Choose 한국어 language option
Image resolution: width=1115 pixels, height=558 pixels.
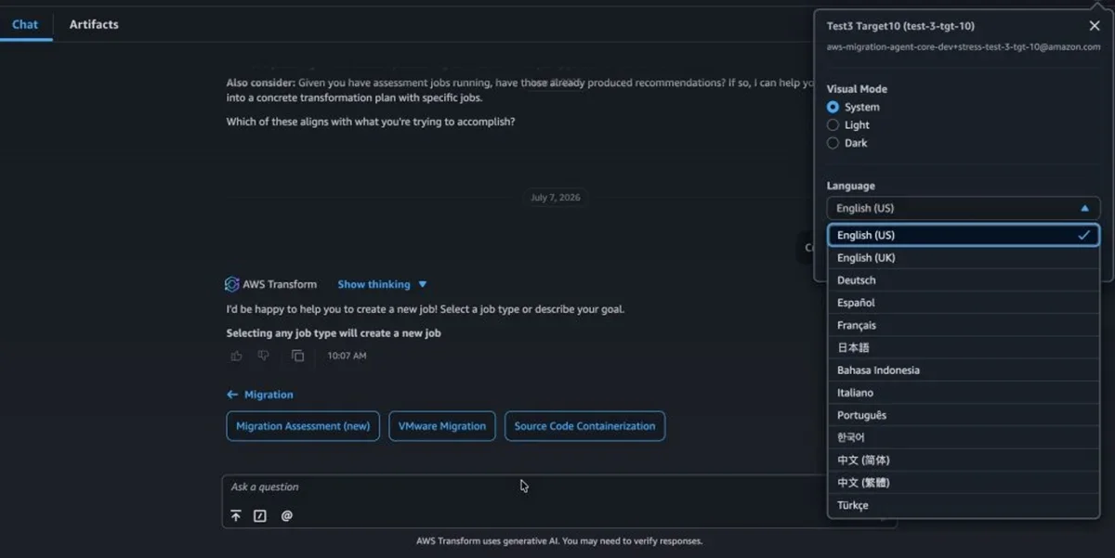click(x=964, y=437)
